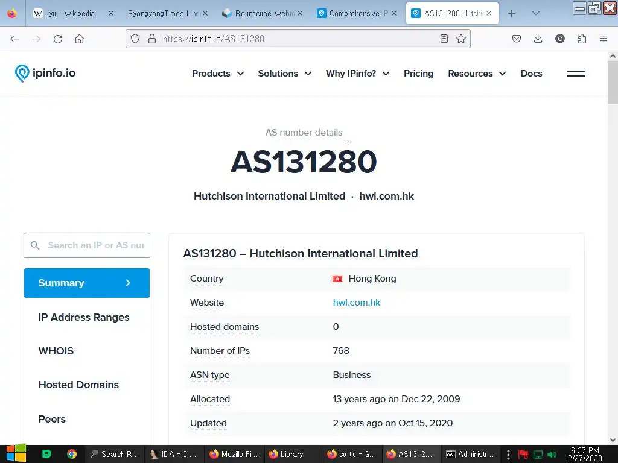Click the Country label
This screenshot has width=618, height=463.
point(206,279)
